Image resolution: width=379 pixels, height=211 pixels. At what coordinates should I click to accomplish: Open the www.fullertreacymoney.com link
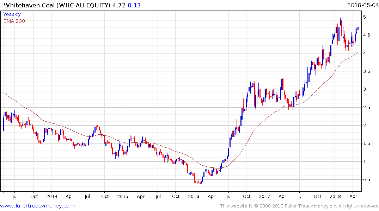(x=37, y=206)
